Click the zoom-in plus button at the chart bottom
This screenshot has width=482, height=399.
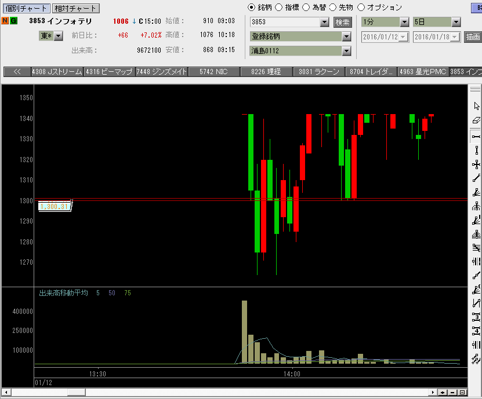click(x=443, y=392)
